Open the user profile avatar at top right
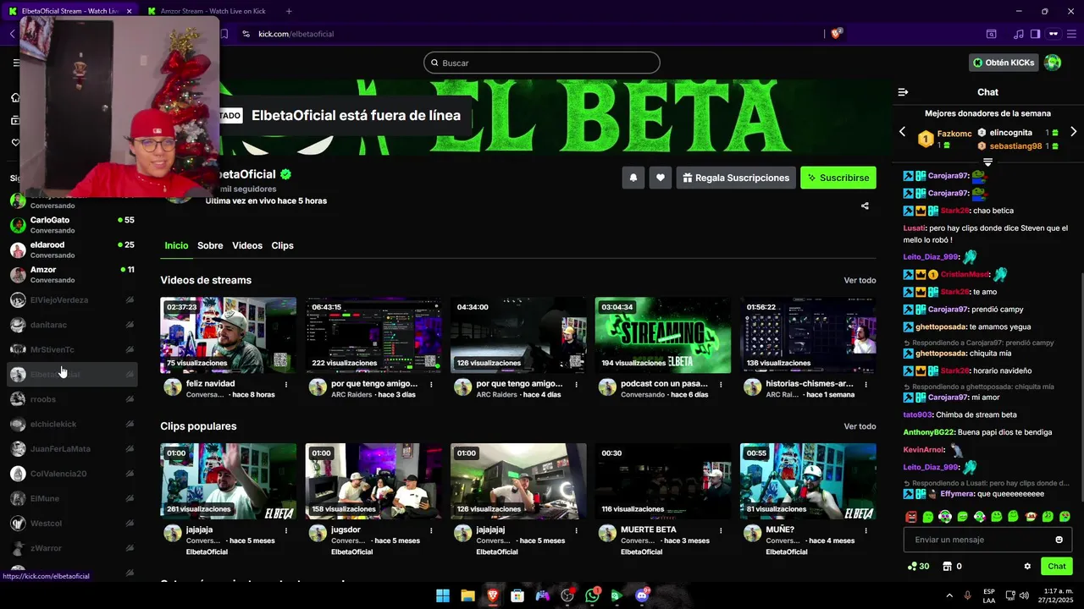This screenshot has width=1084, height=609. tap(1053, 63)
